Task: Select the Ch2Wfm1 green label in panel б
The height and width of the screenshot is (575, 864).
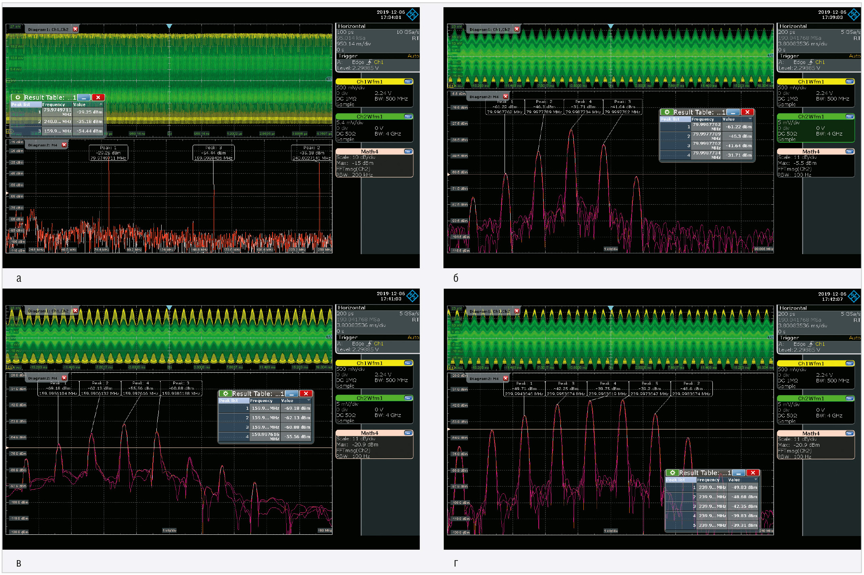Action: [x=811, y=117]
